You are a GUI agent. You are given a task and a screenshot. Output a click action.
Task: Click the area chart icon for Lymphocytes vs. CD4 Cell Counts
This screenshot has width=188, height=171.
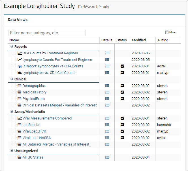click(20, 72)
